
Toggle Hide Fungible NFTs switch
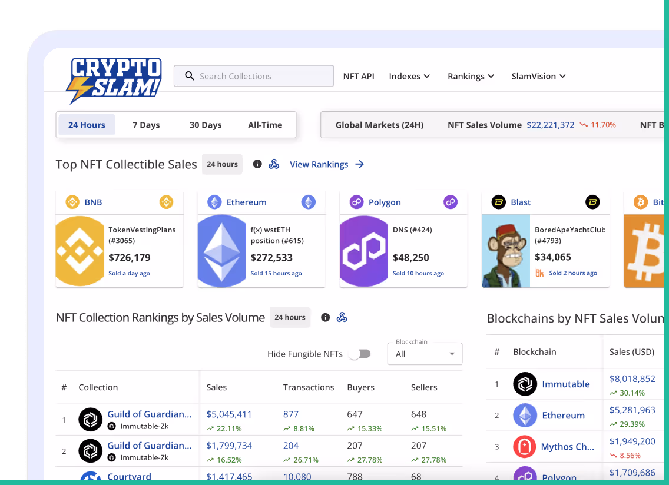click(360, 354)
